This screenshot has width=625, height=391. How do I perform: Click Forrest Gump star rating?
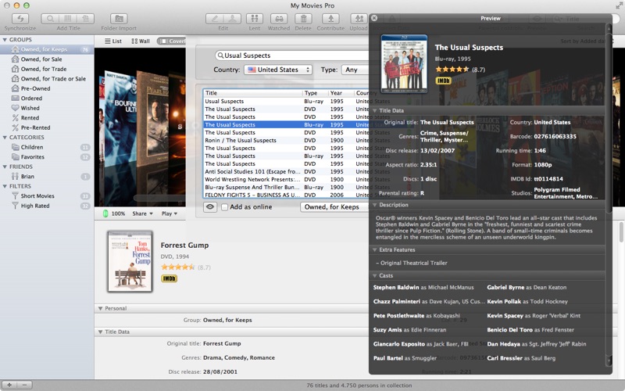178,267
